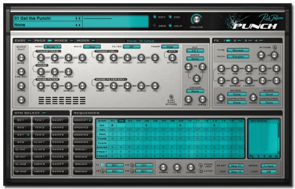
Task: Select the BD1 drum pad
Action: click(x=22, y=120)
